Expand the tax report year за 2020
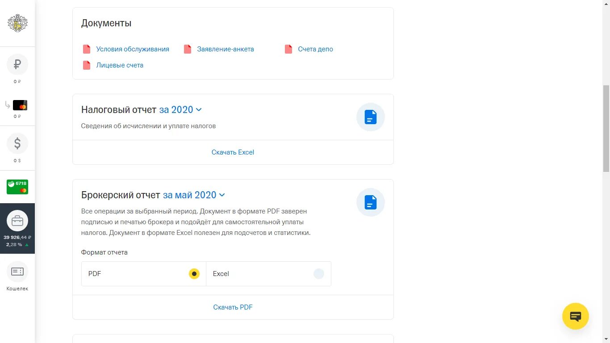The width and height of the screenshot is (610, 343). click(180, 110)
